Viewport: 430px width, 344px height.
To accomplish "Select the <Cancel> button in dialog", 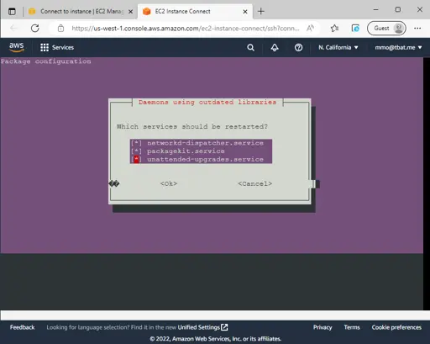I will point(254,183).
